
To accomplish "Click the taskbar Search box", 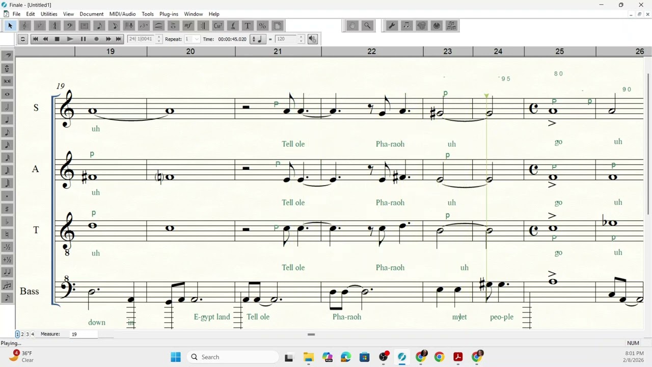I will pyautogui.click(x=233, y=357).
